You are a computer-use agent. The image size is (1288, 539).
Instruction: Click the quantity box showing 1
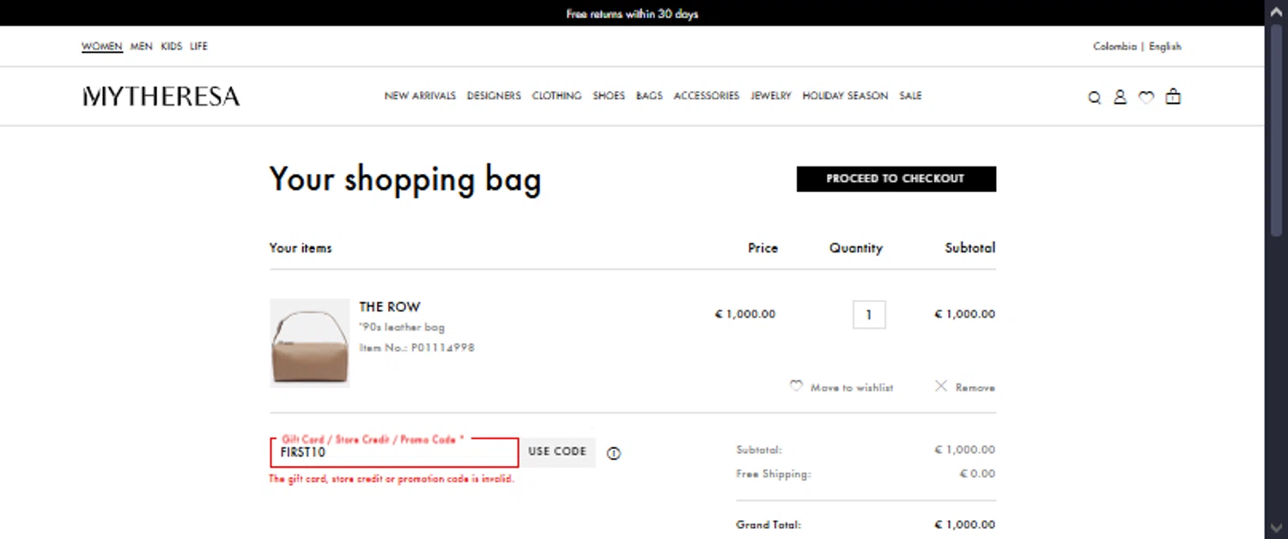869,315
